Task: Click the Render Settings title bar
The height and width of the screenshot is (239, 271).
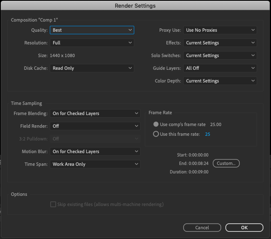Action: (x=135, y=6)
